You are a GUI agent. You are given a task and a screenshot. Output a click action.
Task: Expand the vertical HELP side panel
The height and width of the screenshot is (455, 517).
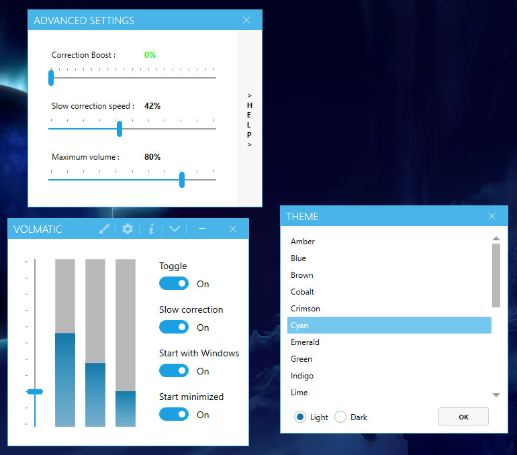250,120
